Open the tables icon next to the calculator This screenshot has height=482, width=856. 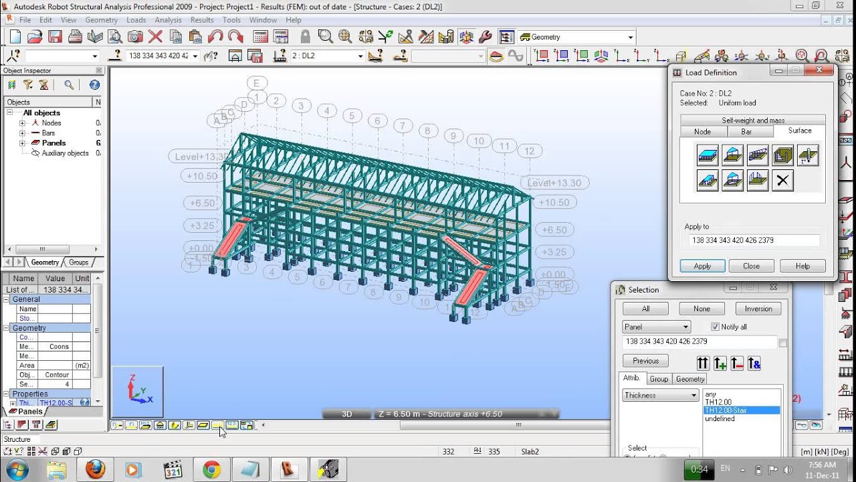point(281,37)
